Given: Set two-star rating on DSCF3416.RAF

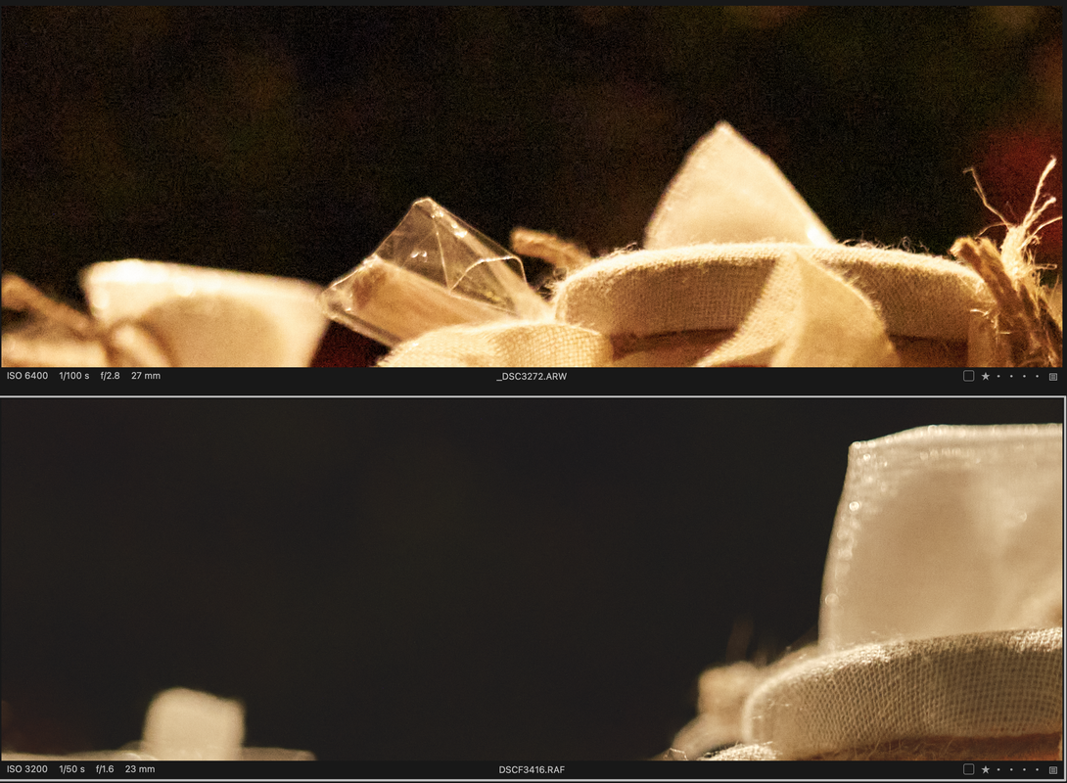Looking at the screenshot, I should point(998,769).
